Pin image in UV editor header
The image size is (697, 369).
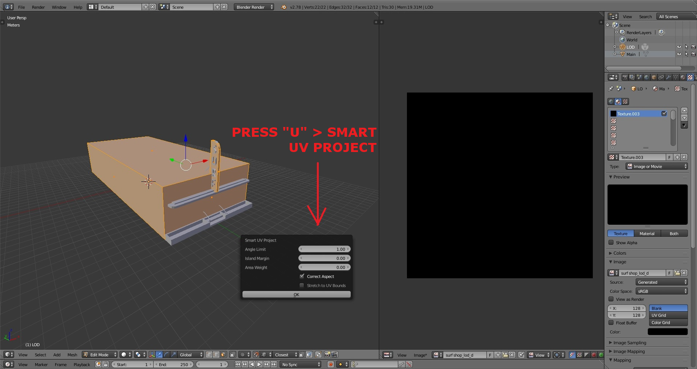[x=521, y=355]
